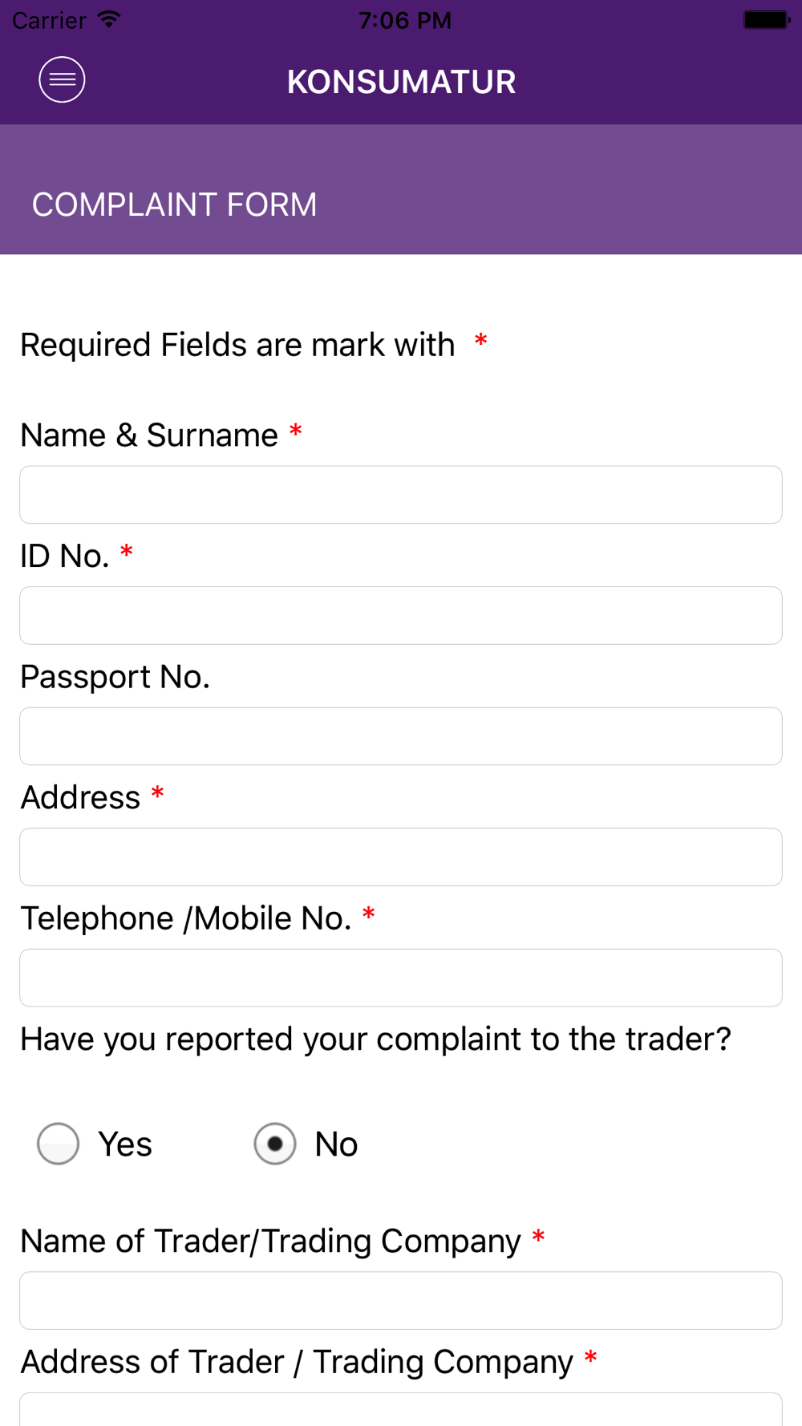Image resolution: width=802 pixels, height=1426 pixels.
Task: Select the No radio button
Action: pyautogui.click(x=275, y=1144)
